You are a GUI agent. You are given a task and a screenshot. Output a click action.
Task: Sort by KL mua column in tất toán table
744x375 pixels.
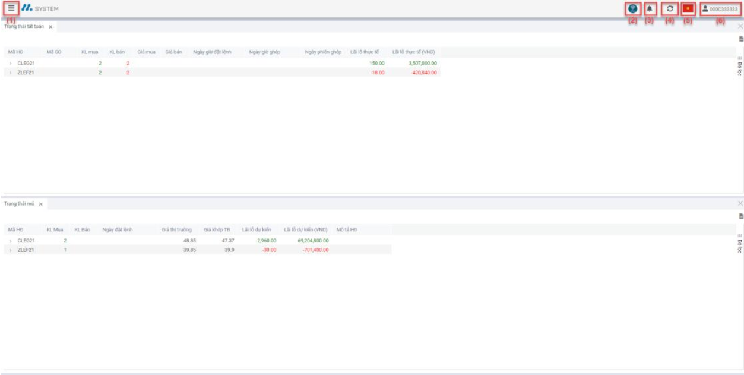(x=90, y=52)
